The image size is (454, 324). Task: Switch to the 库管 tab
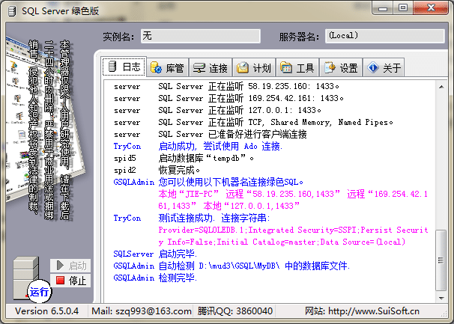click(168, 68)
